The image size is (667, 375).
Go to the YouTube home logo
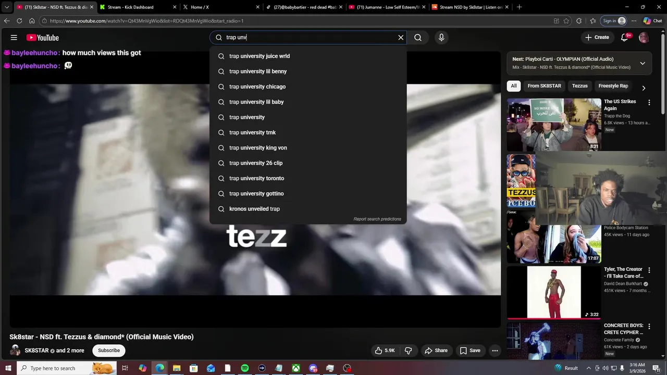click(43, 37)
